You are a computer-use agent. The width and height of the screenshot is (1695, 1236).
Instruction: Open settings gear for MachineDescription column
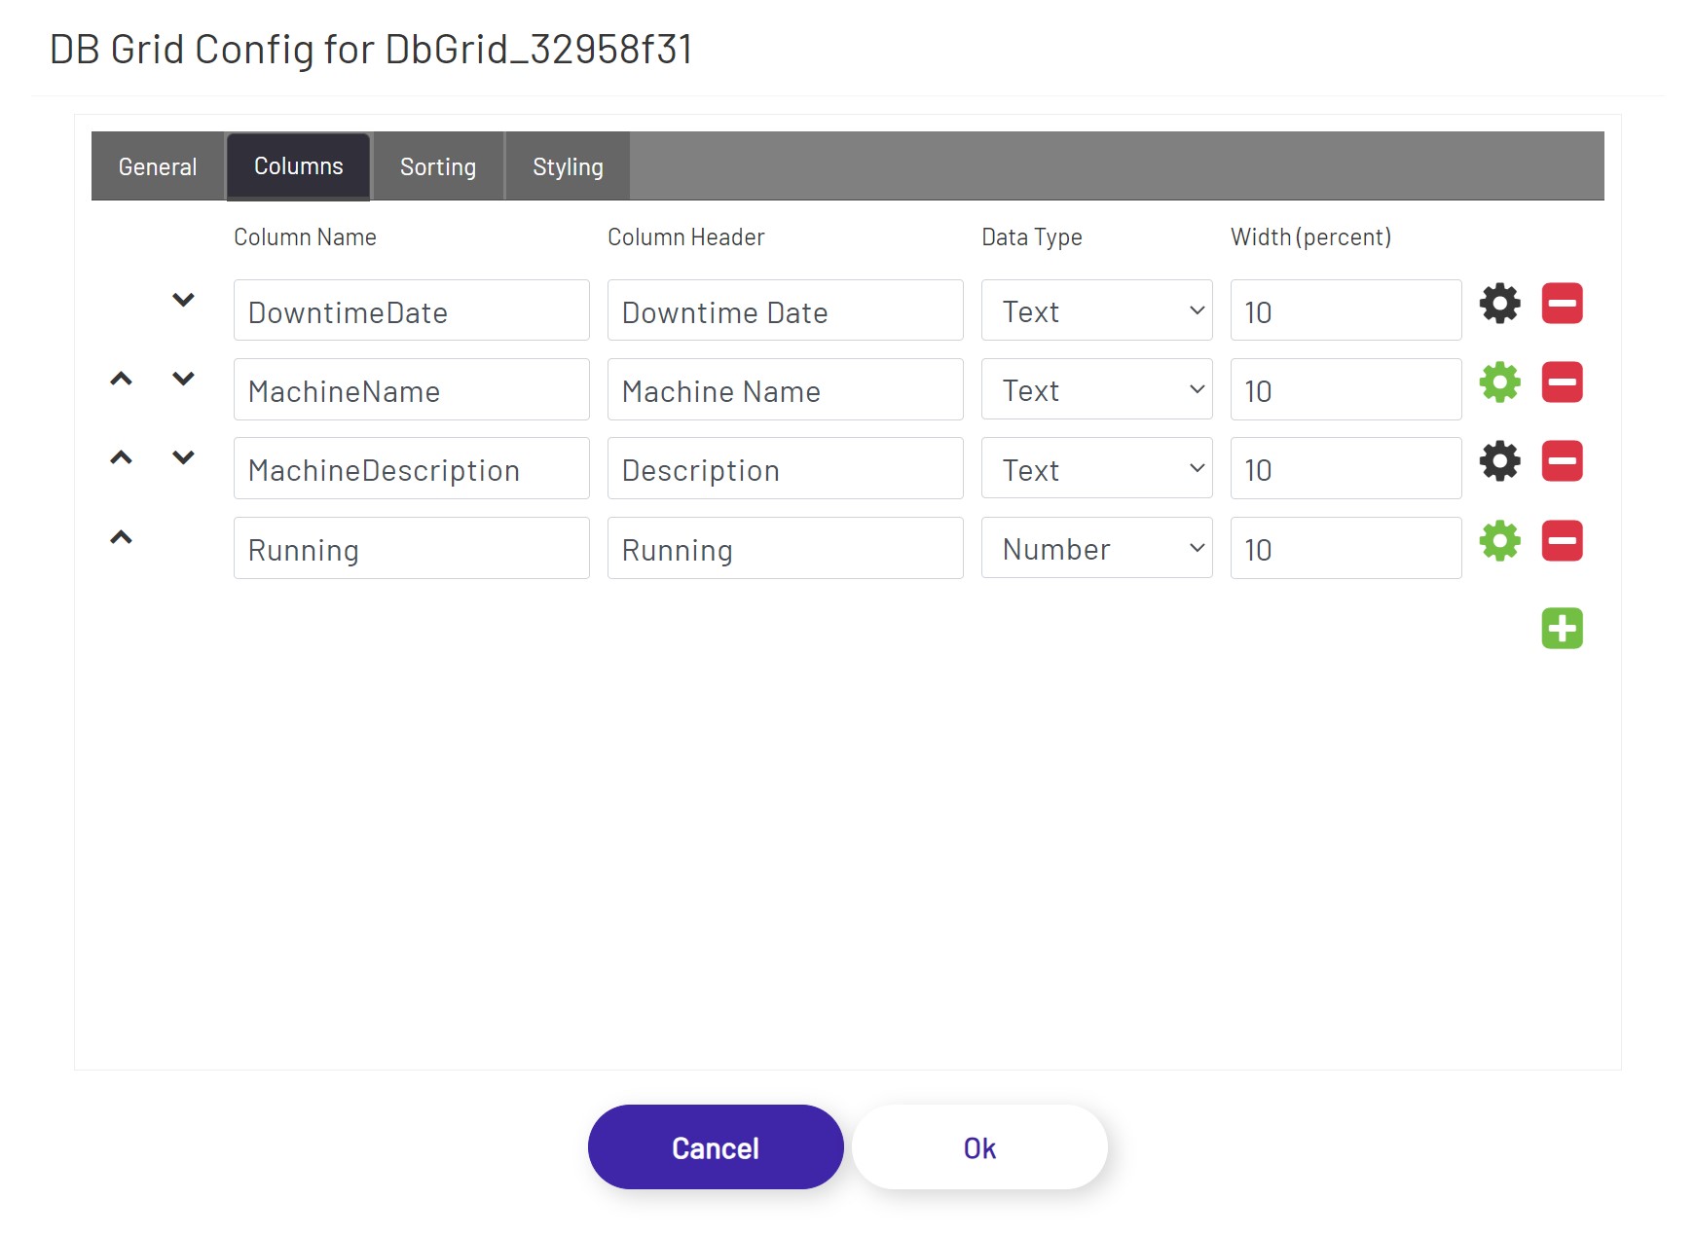point(1498,461)
